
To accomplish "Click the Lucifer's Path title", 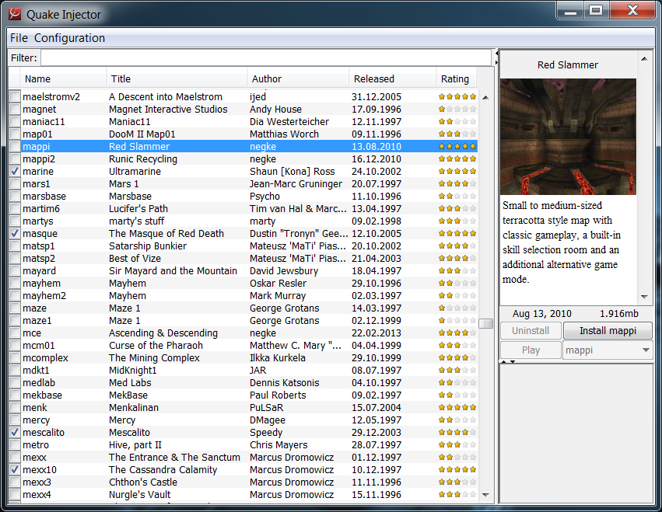I will (138, 209).
